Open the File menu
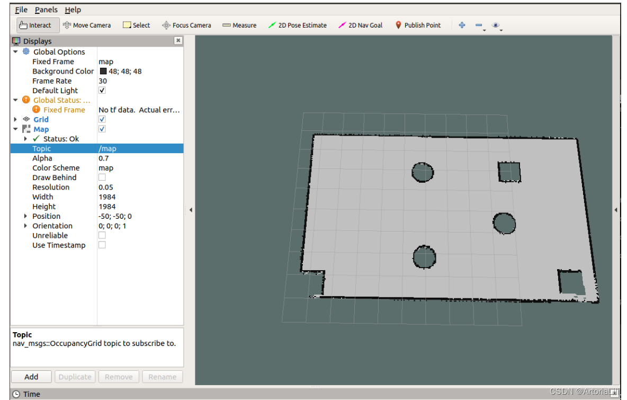Image resolution: width=627 pixels, height=400 pixels. [x=21, y=10]
